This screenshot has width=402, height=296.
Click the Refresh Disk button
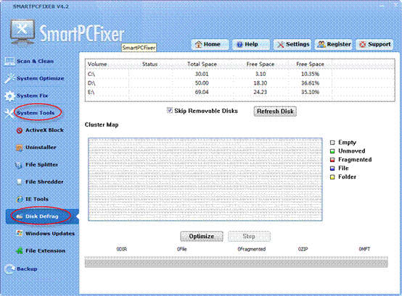tap(275, 111)
